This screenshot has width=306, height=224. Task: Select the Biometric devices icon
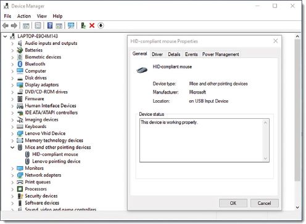click(x=20, y=57)
